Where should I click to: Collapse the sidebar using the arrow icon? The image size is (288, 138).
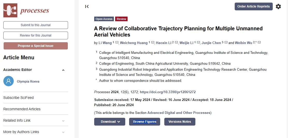[87, 6]
